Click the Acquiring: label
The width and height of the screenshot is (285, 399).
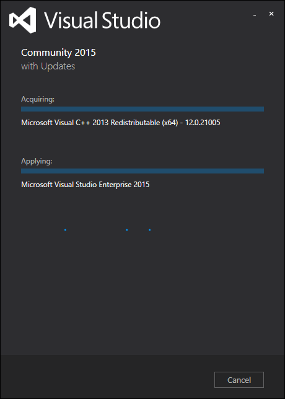coord(38,99)
